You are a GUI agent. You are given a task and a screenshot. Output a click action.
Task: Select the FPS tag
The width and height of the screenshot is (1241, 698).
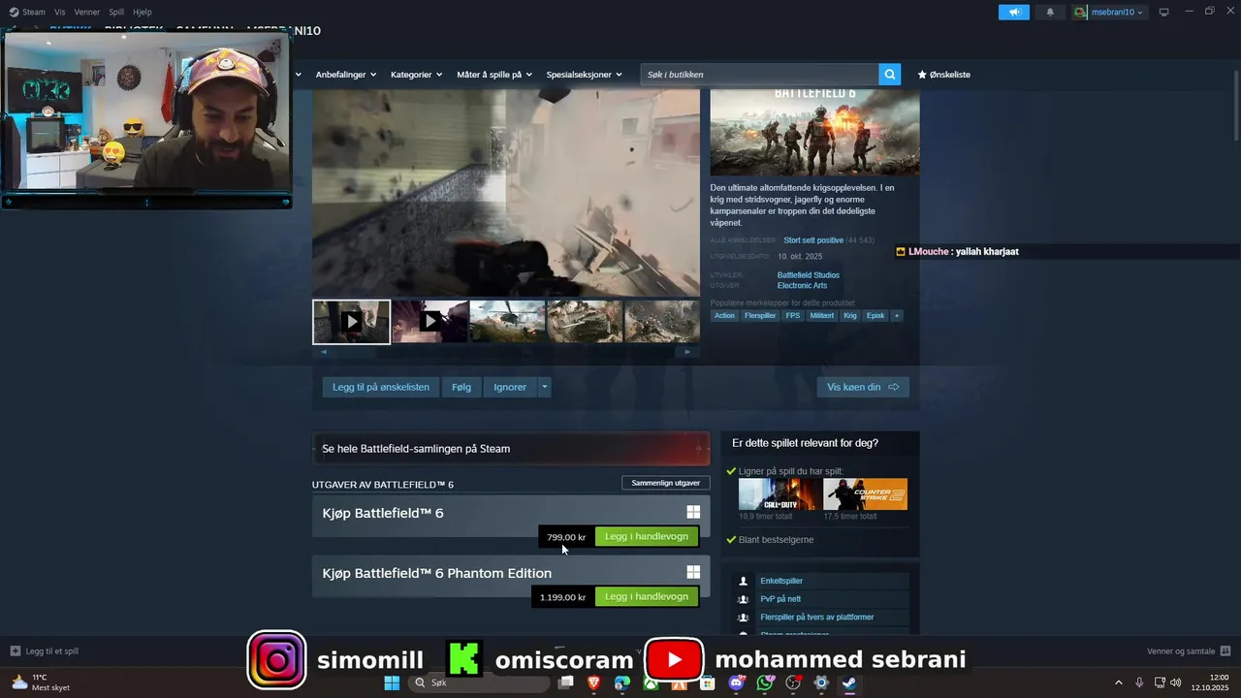point(793,315)
